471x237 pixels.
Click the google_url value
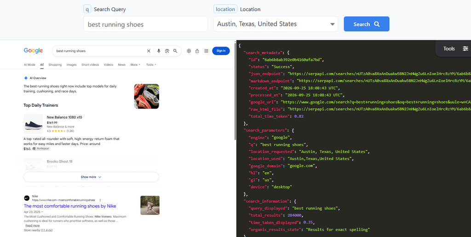376,102
